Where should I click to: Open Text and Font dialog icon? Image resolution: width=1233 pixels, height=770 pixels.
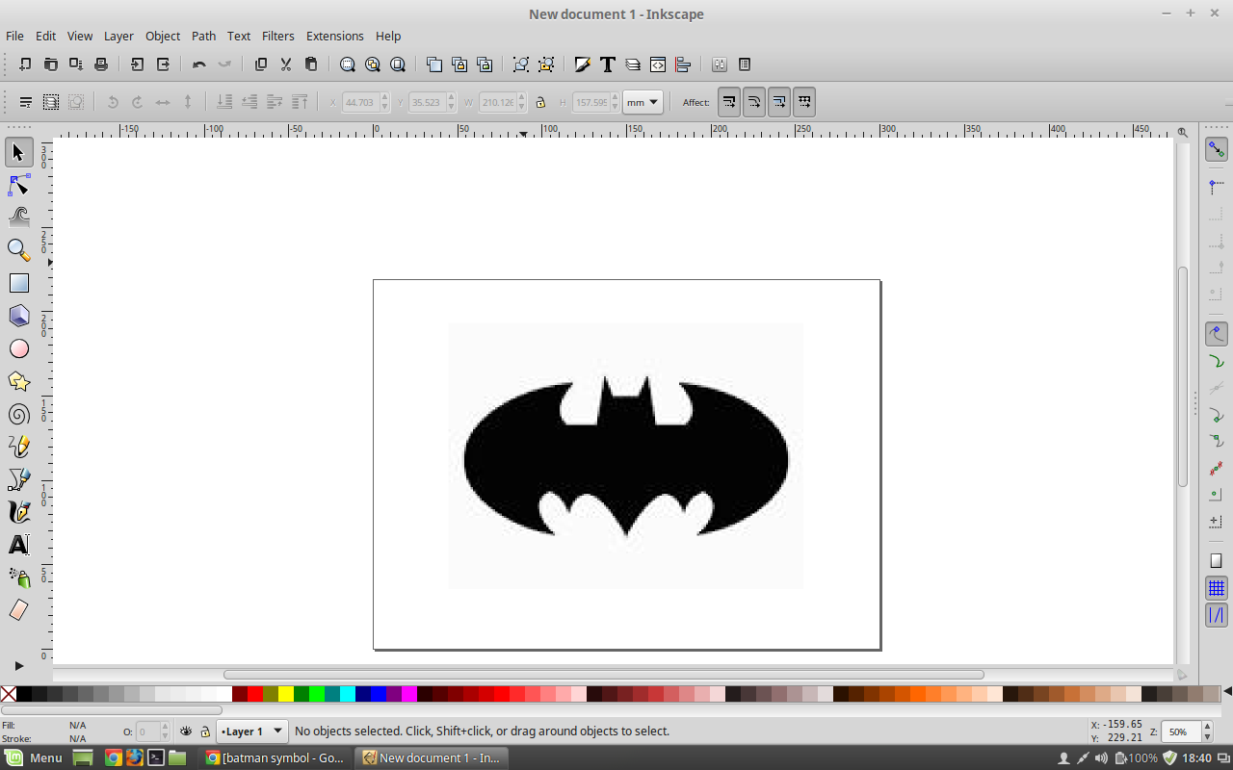point(608,64)
